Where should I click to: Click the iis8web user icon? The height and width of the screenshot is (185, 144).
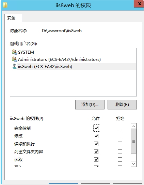click(14, 66)
